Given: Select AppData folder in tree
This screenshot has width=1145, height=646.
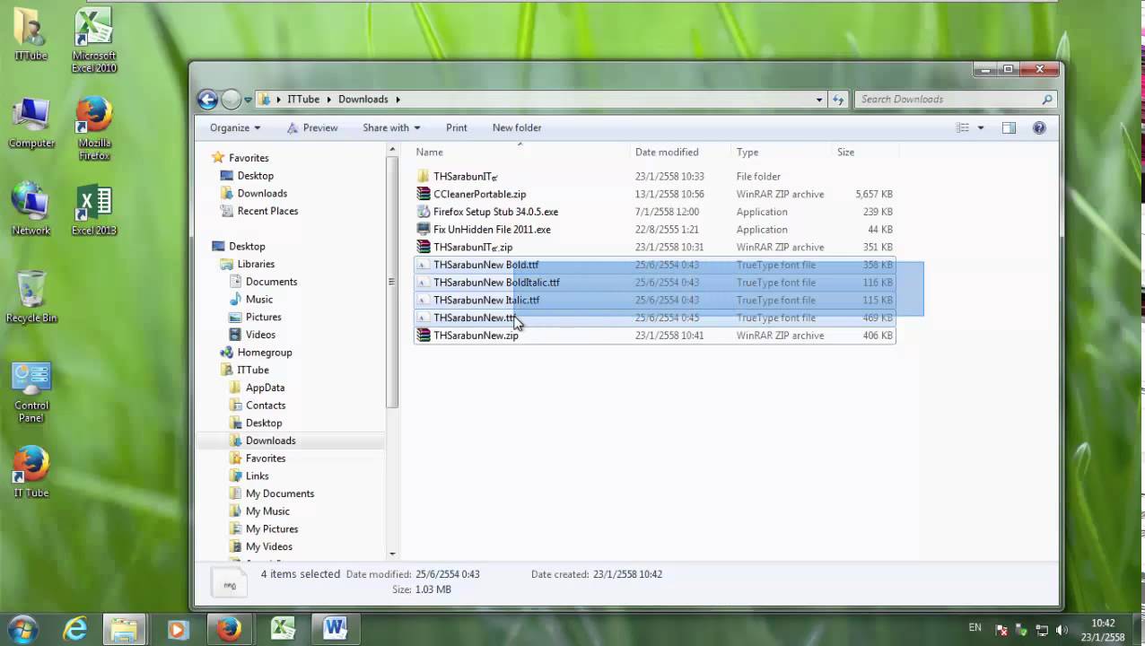Looking at the screenshot, I should point(265,388).
